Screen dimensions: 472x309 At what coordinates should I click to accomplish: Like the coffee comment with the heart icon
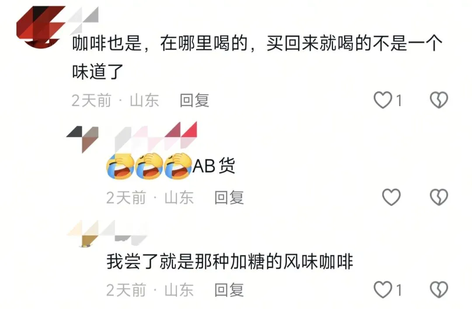pyautogui.click(x=382, y=100)
